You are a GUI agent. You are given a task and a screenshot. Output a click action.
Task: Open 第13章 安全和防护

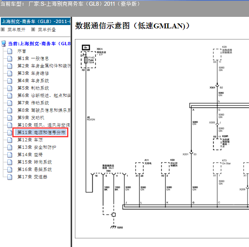click(37, 147)
